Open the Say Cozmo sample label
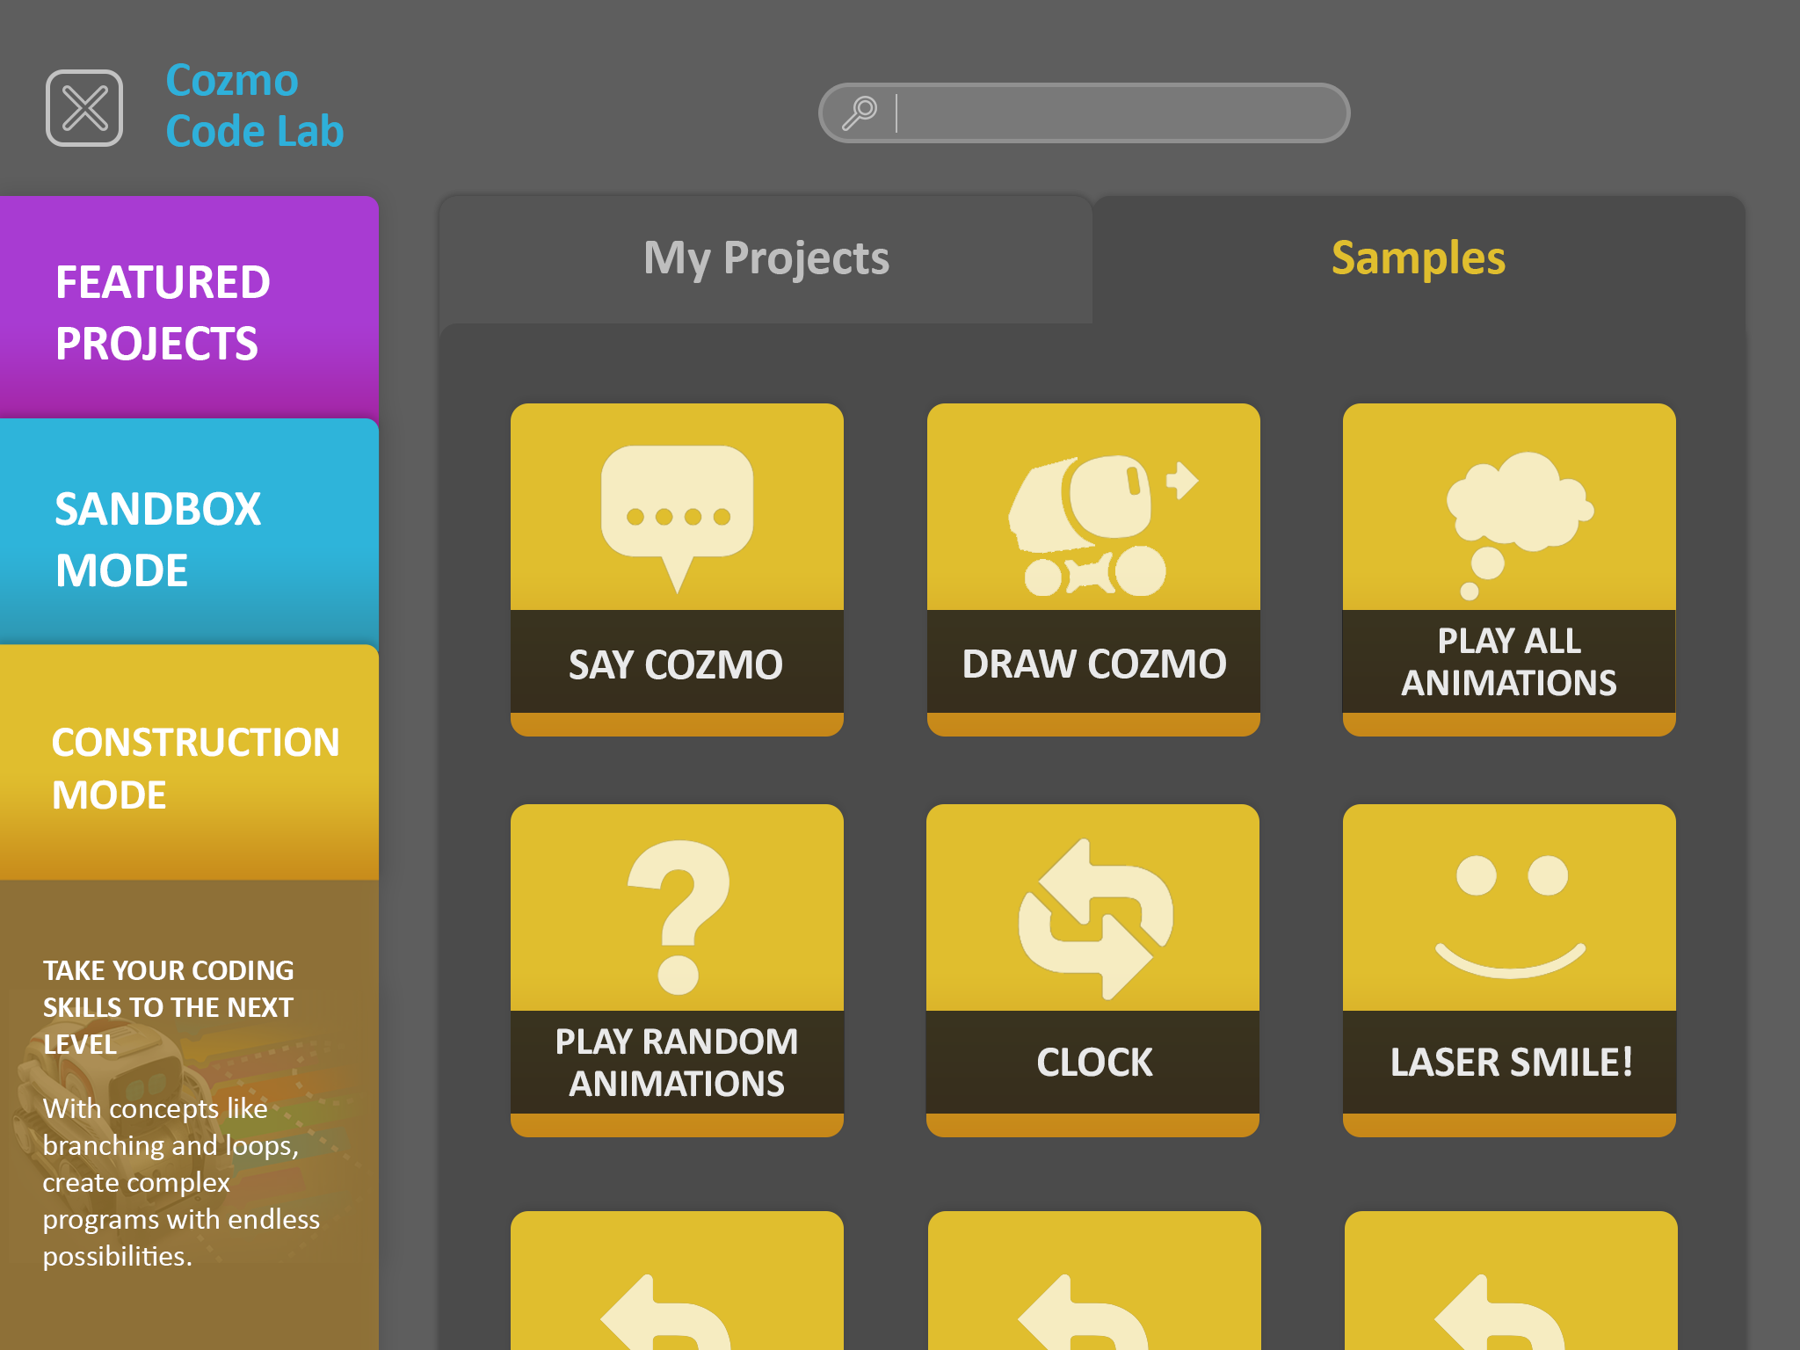This screenshot has width=1800, height=1350. (677, 664)
